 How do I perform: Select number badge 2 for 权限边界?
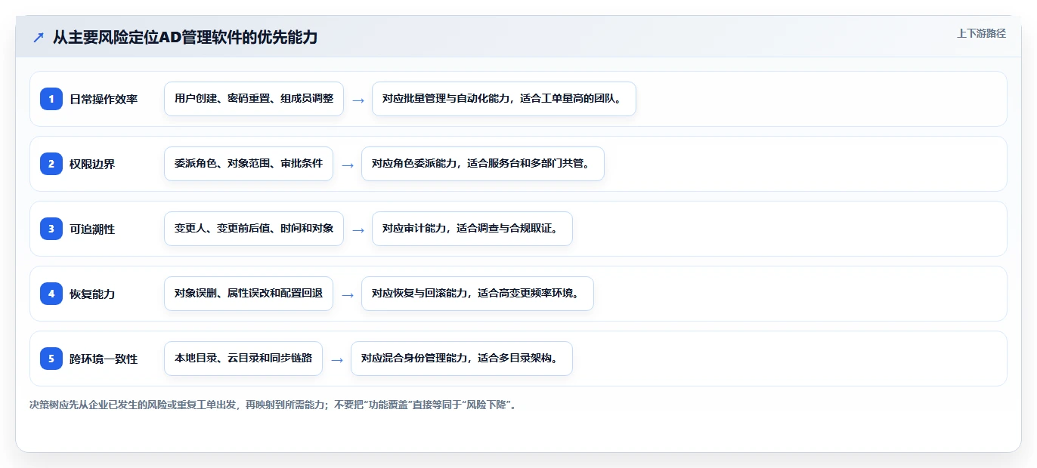click(51, 164)
